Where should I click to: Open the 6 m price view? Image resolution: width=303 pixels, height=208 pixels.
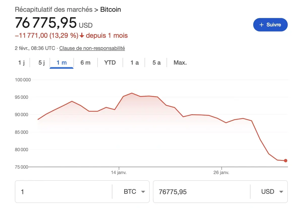[x=86, y=63]
